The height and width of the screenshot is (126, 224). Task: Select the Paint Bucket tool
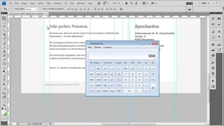pyautogui.click(x=4, y=64)
